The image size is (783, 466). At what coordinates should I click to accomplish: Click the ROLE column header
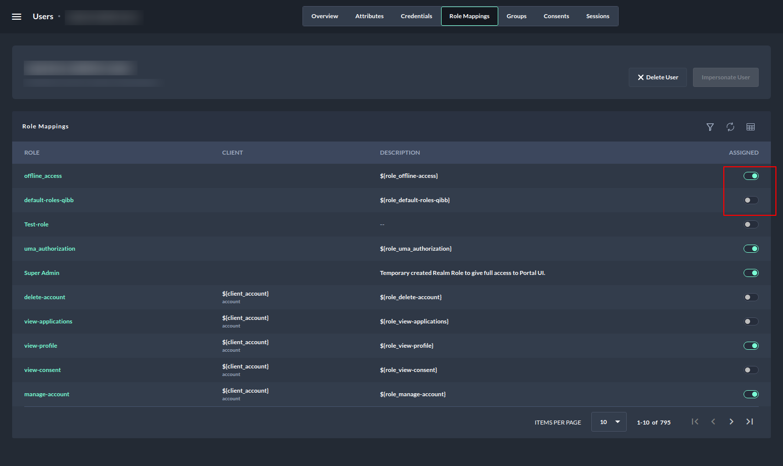pyautogui.click(x=32, y=153)
